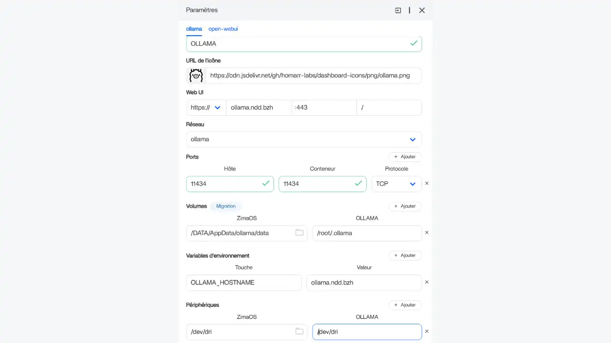Edit the icon URL field
Image resolution: width=611 pixels, height=343 pixels.
pyautogui.click(x=314, y=75)
